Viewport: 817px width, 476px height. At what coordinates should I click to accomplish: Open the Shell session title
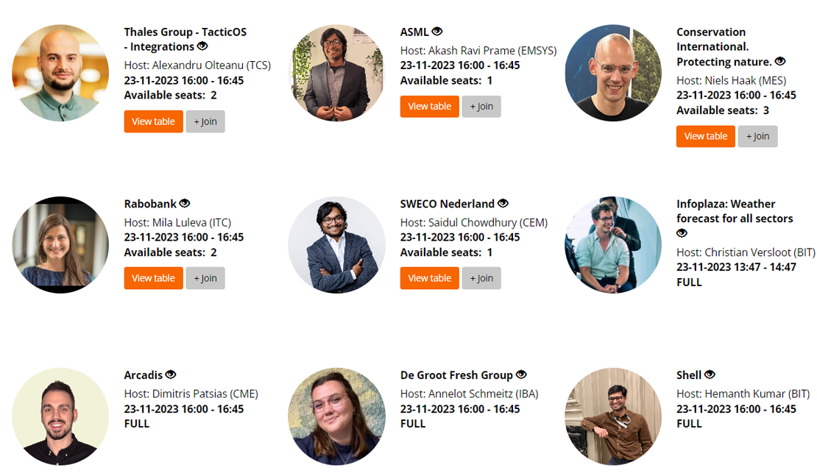(689, 375)
